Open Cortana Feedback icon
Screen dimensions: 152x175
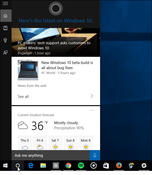click(x=5, y=53)
